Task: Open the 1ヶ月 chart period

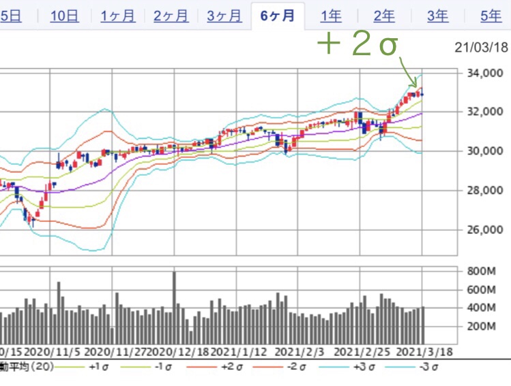Action: [117, 16]
